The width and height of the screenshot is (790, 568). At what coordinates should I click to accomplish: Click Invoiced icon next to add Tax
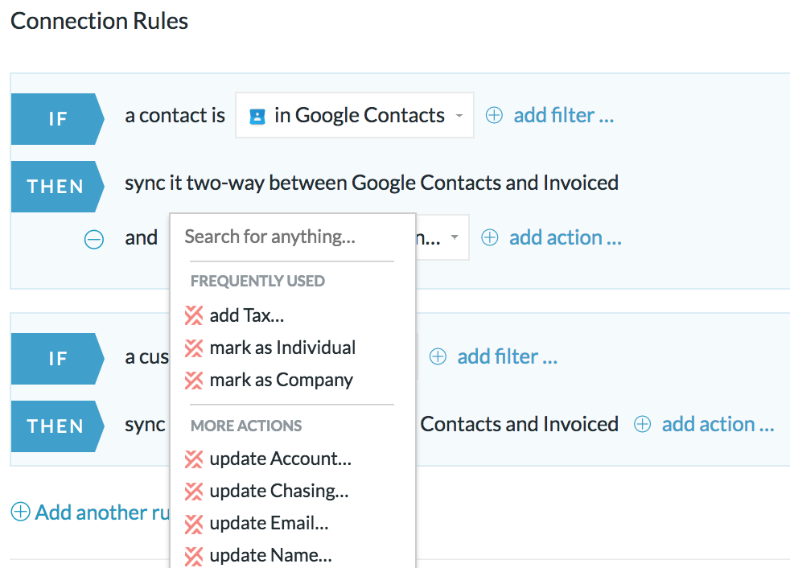(x=193, y=315)
